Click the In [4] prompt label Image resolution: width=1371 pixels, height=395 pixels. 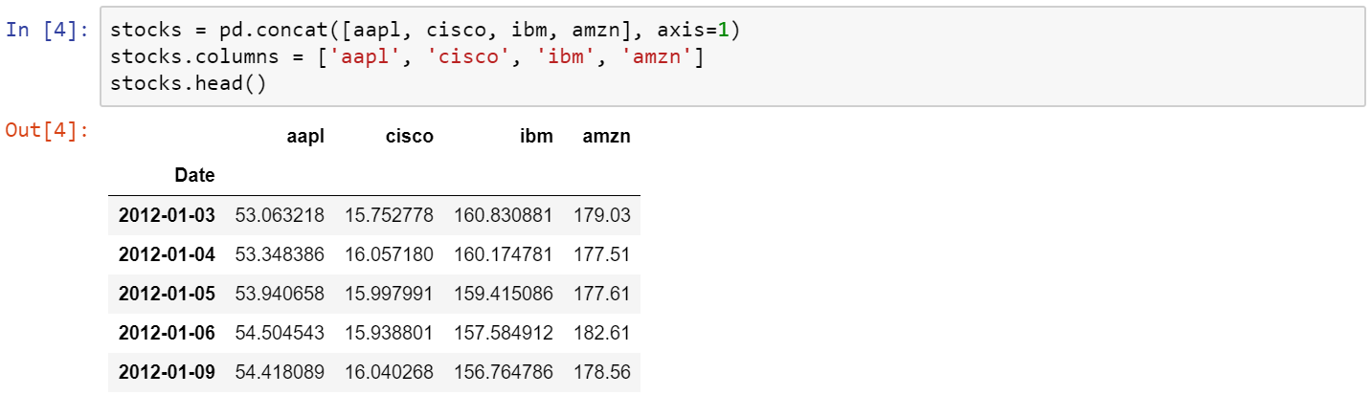47,30
